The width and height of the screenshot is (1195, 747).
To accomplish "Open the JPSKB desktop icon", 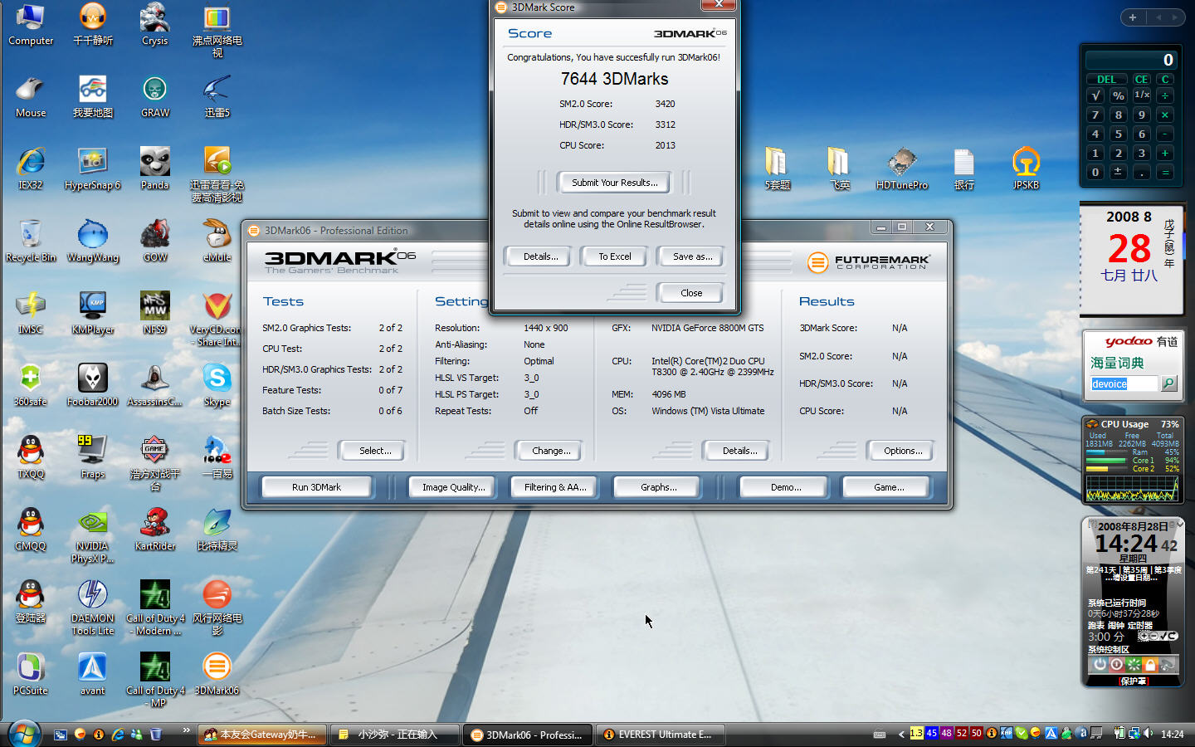I will click(1026, 169).
